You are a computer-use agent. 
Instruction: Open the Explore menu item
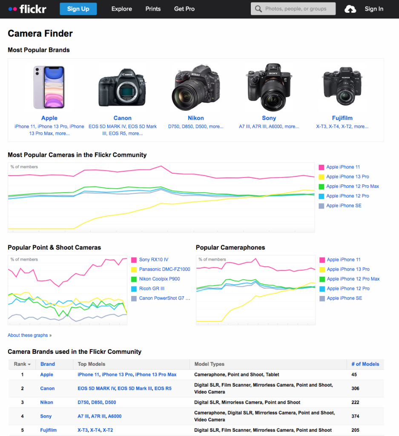(121, 9)
